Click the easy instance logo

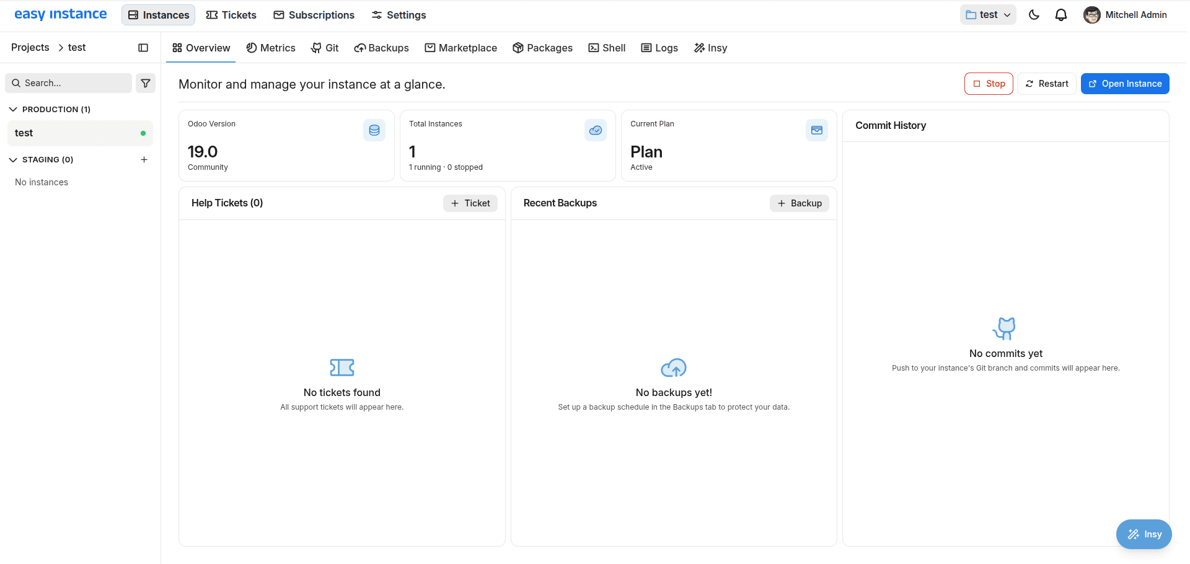click(61, 14)
